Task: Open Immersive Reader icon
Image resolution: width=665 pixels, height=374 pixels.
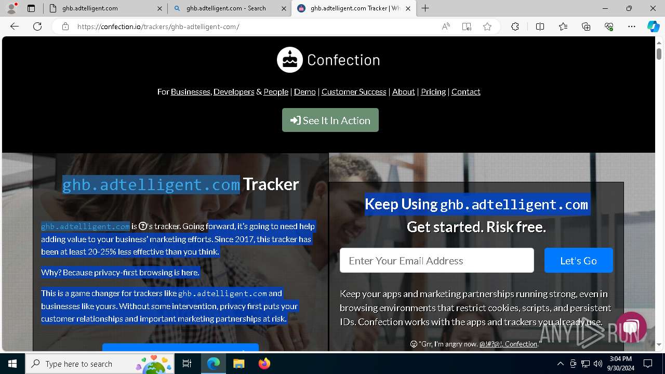Action: [x=467, y=26]
